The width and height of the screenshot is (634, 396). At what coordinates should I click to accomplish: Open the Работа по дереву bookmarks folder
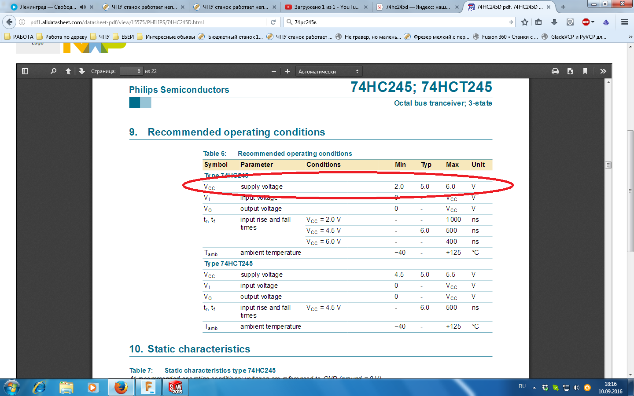pos(62,37)
